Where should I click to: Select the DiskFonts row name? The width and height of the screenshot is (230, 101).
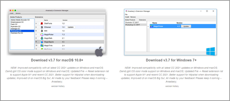click(48, 24)
